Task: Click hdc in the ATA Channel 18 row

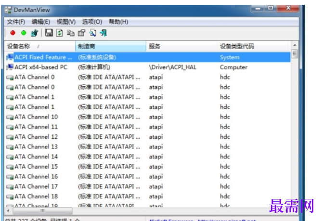Action: (x=225, y=196)
